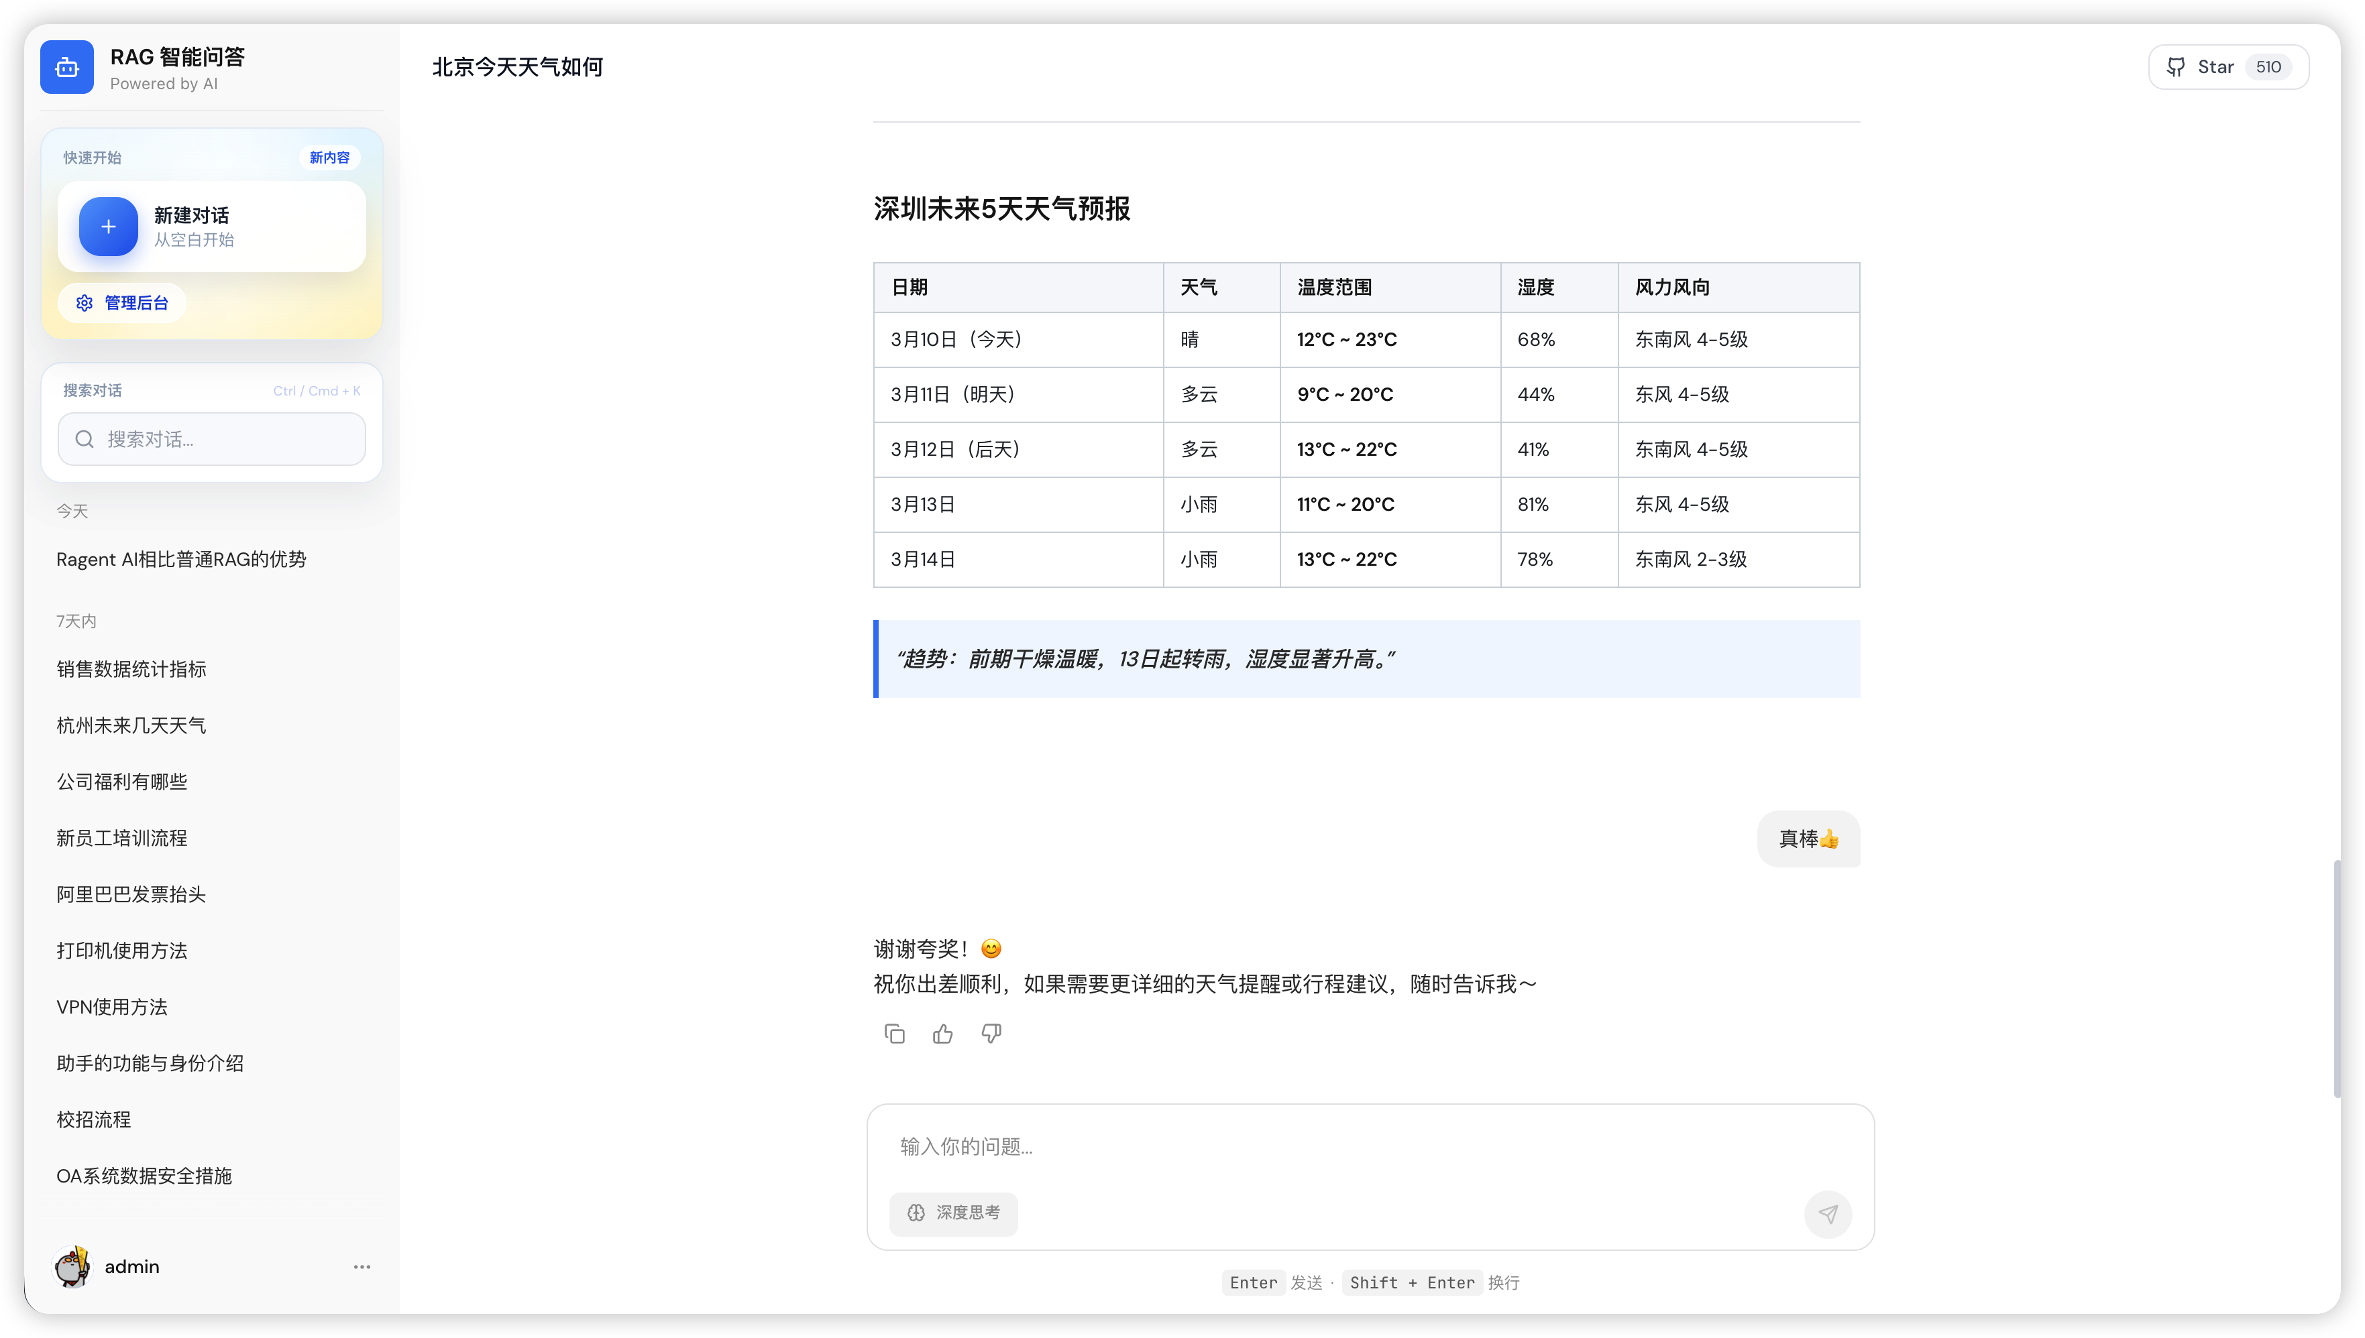This screenshot has height=1338, width=2365.
Task: Click the chat vertical scrollbar thumb
Action: [x=2337, y=979]
